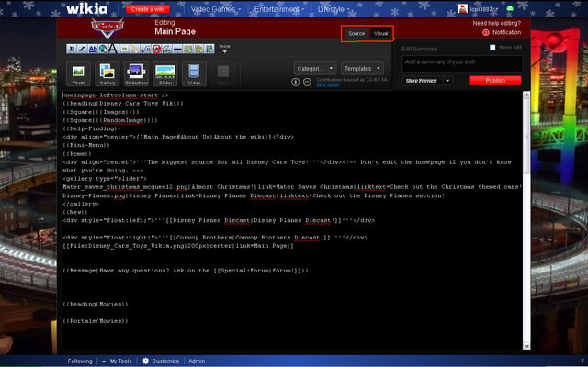Open the Slider insertion tool
The width and height of the screenshot is (588, 367).
[165, 73]
